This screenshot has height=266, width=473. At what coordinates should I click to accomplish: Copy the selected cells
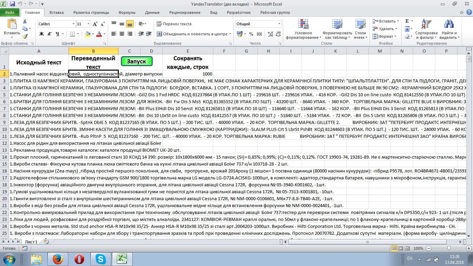click(x=25, y=29)
